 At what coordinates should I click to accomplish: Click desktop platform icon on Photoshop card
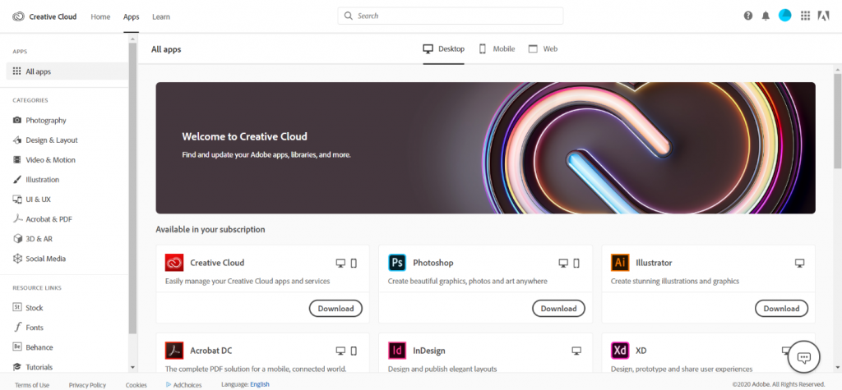coord(563,263)
